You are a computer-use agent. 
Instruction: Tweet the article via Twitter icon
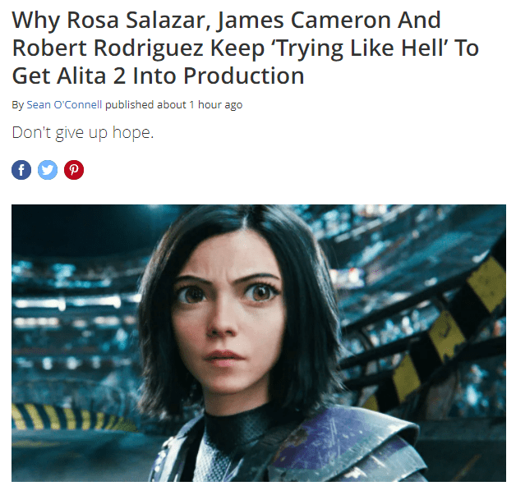click(48, 170)
